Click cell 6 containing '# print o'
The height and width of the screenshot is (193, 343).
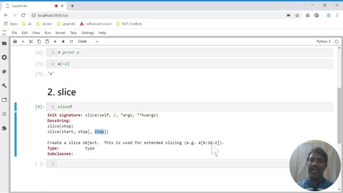189,53
